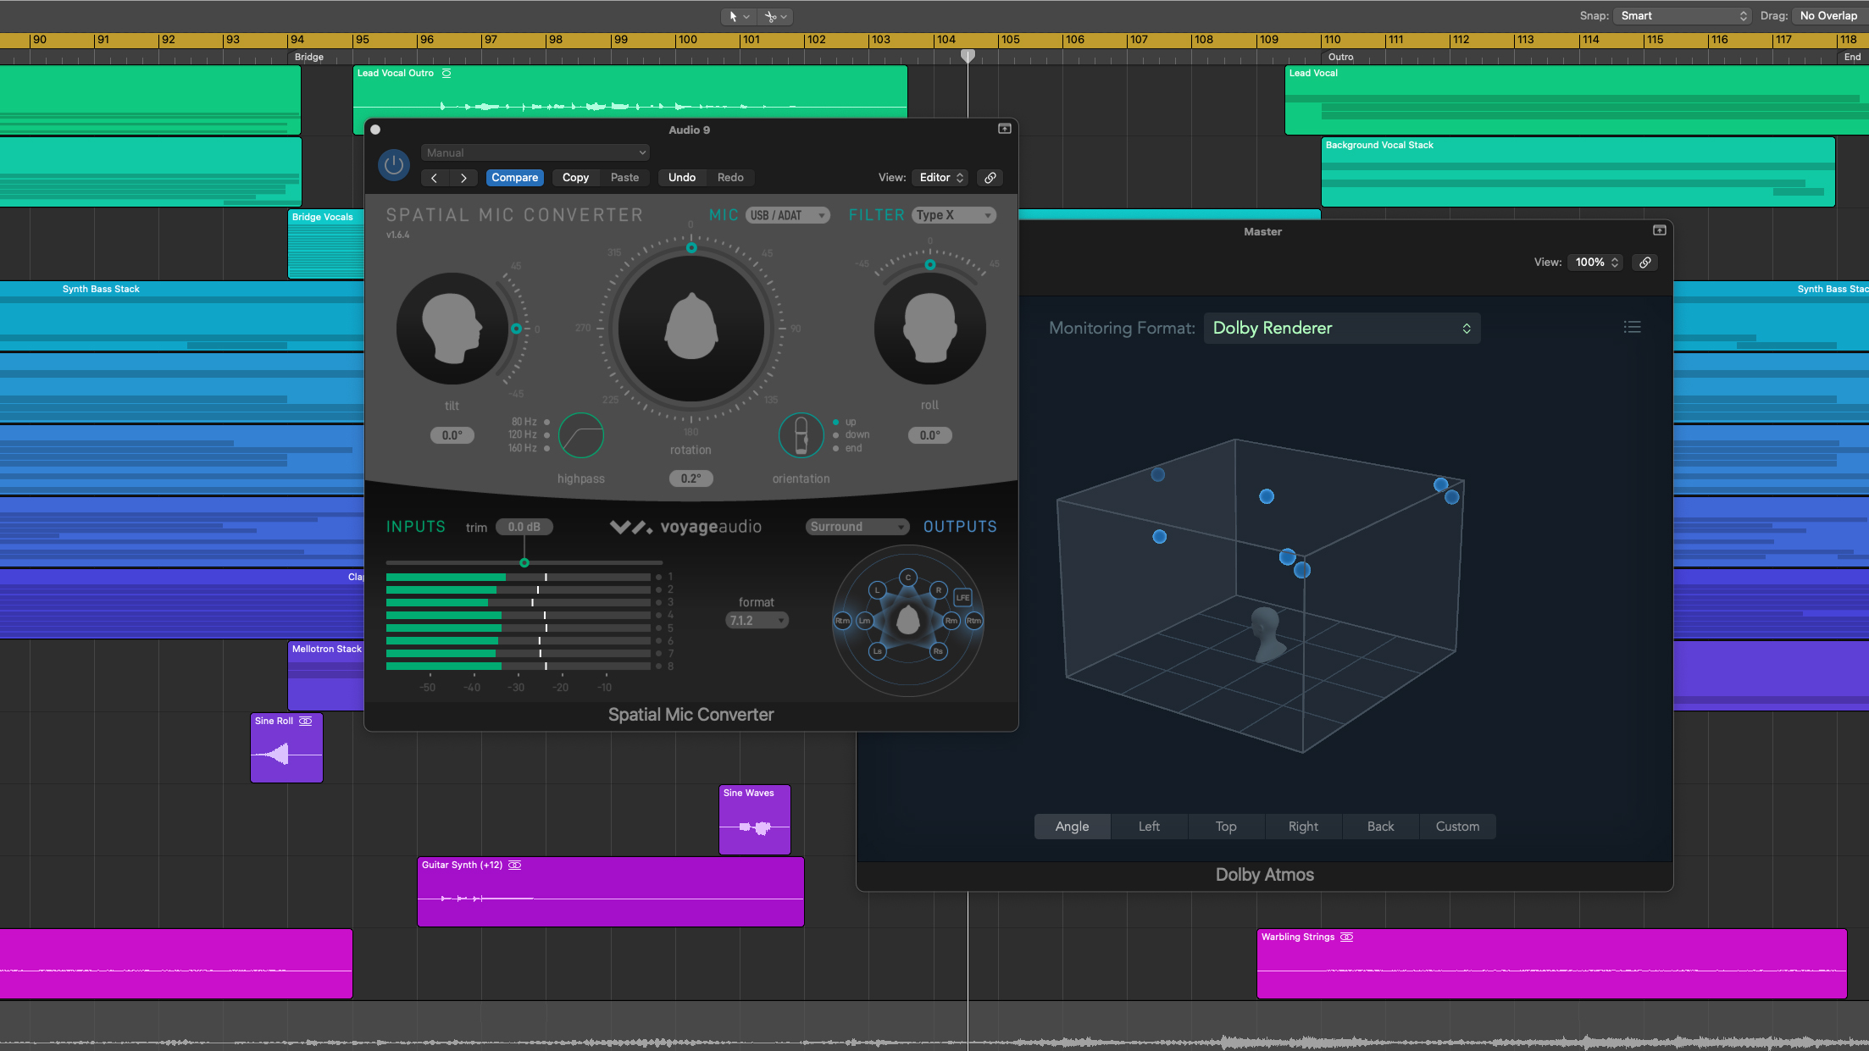Open the MIC USB/ADAT dropdown
Viewport: 1869px width, 1051px height.
(786, 214)
